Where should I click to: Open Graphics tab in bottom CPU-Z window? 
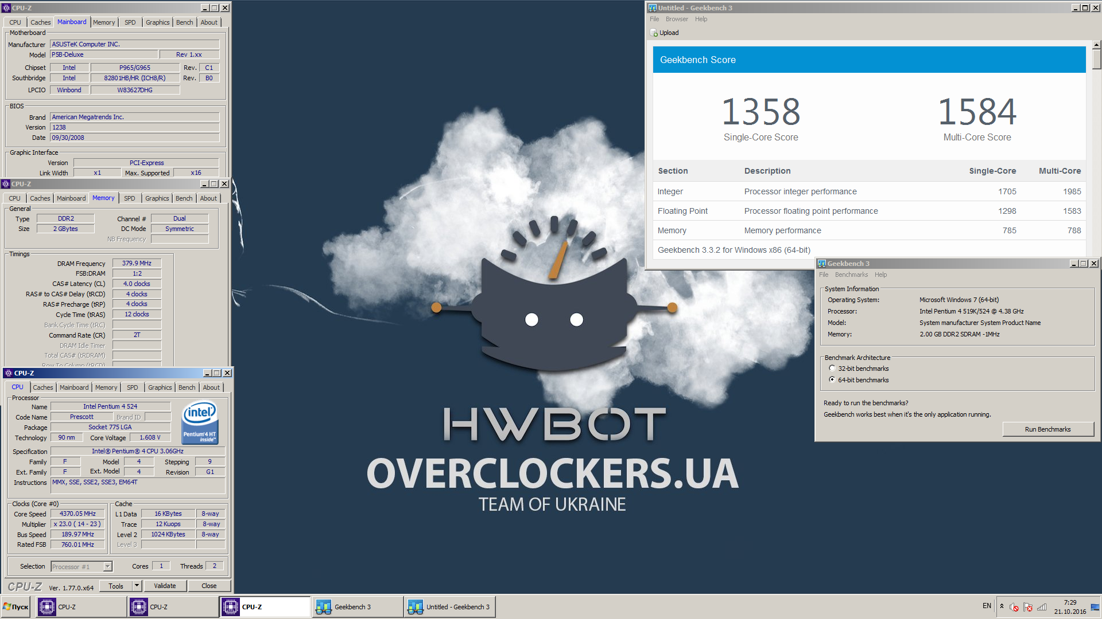click(160, 387)
